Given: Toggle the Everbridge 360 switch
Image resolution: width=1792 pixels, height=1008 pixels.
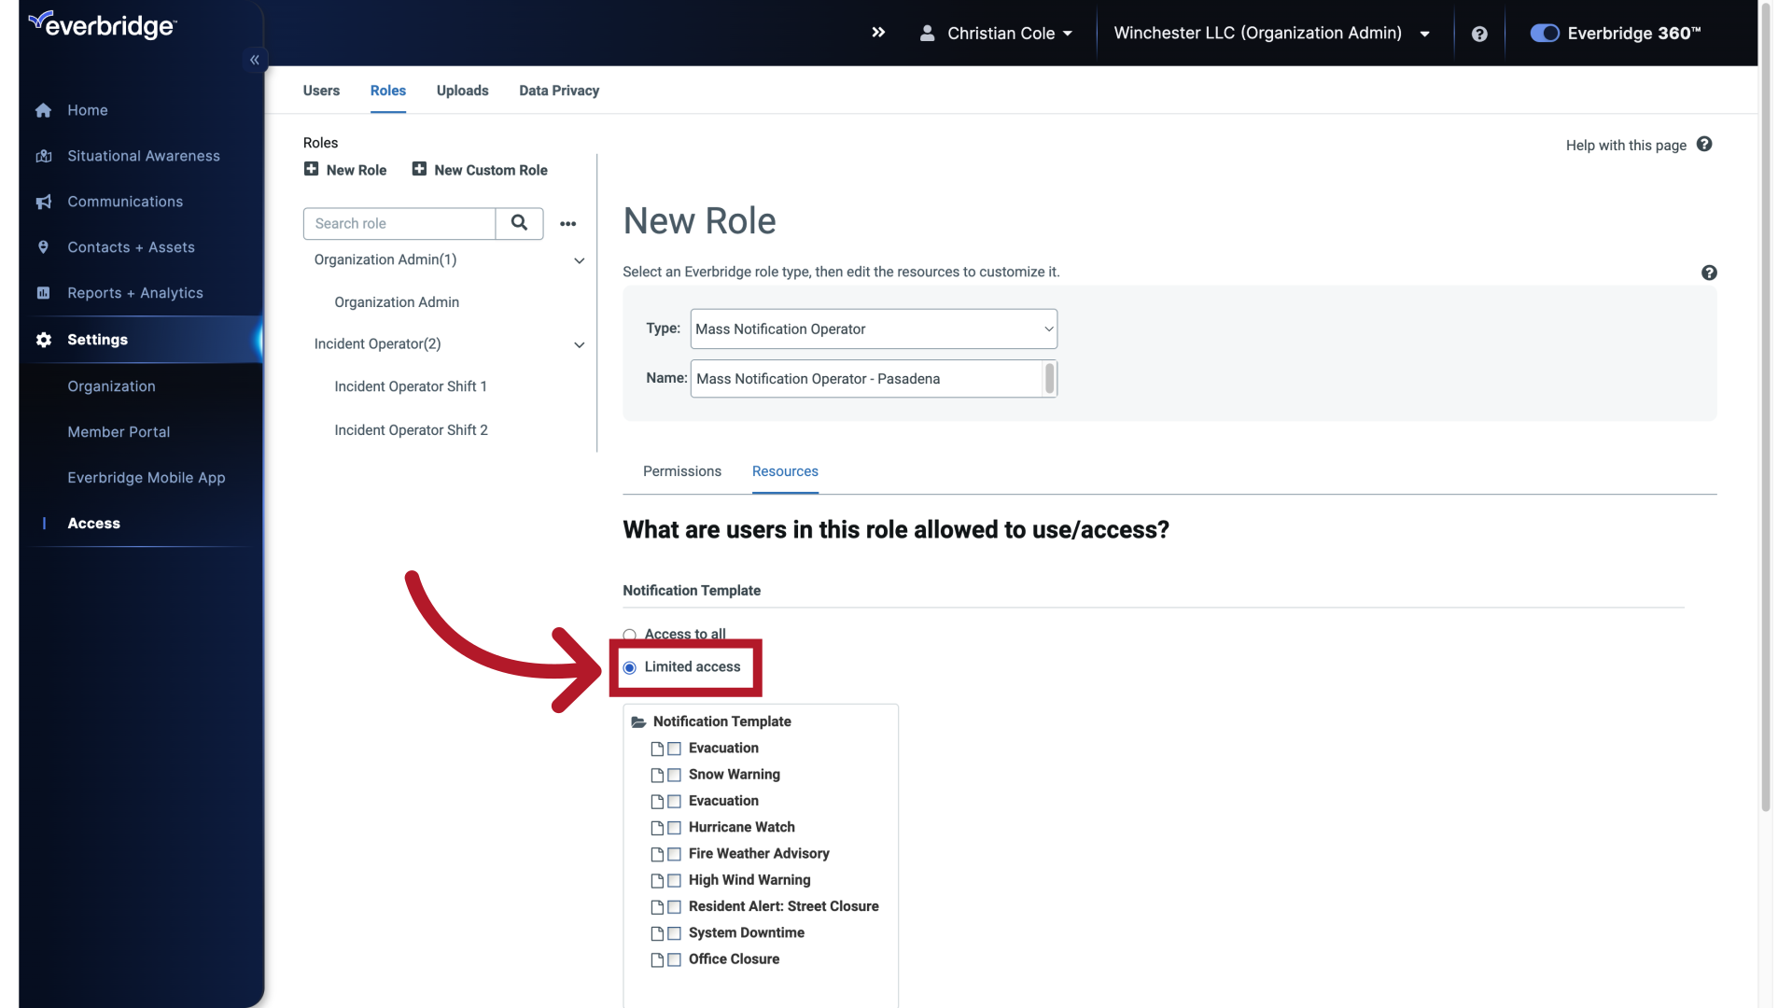Looking at the screenshot, I should pyautogui.click(x=1544, y=33).
